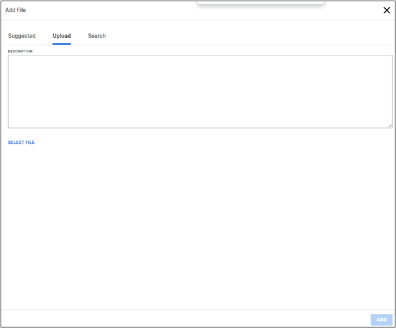Open the Search tab

[x=96, y=36]
